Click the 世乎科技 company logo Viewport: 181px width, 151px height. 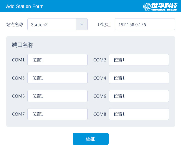160,6
